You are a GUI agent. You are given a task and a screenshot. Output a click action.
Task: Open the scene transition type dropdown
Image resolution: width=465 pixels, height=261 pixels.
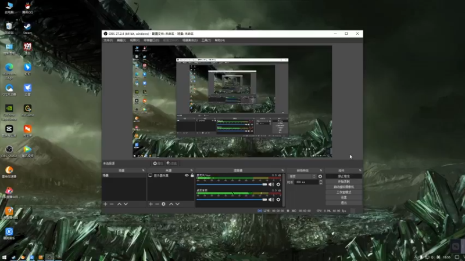coord(302,176)
